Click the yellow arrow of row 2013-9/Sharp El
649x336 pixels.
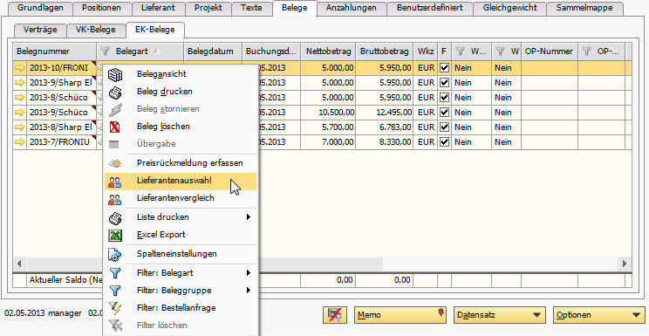pos(19,83)
